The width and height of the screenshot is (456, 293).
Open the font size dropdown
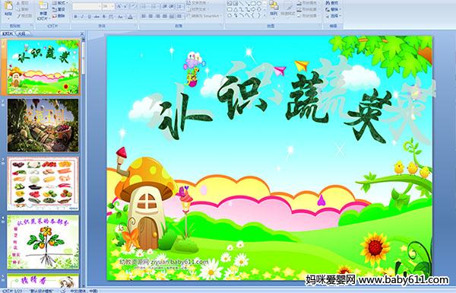pos(112,6)
